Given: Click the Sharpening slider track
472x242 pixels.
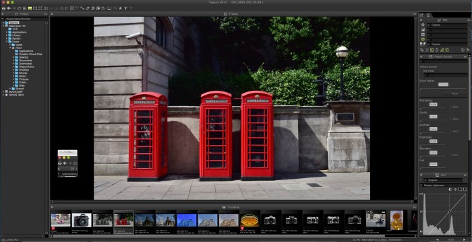Looking at the screenshot, I should [433, 108].
